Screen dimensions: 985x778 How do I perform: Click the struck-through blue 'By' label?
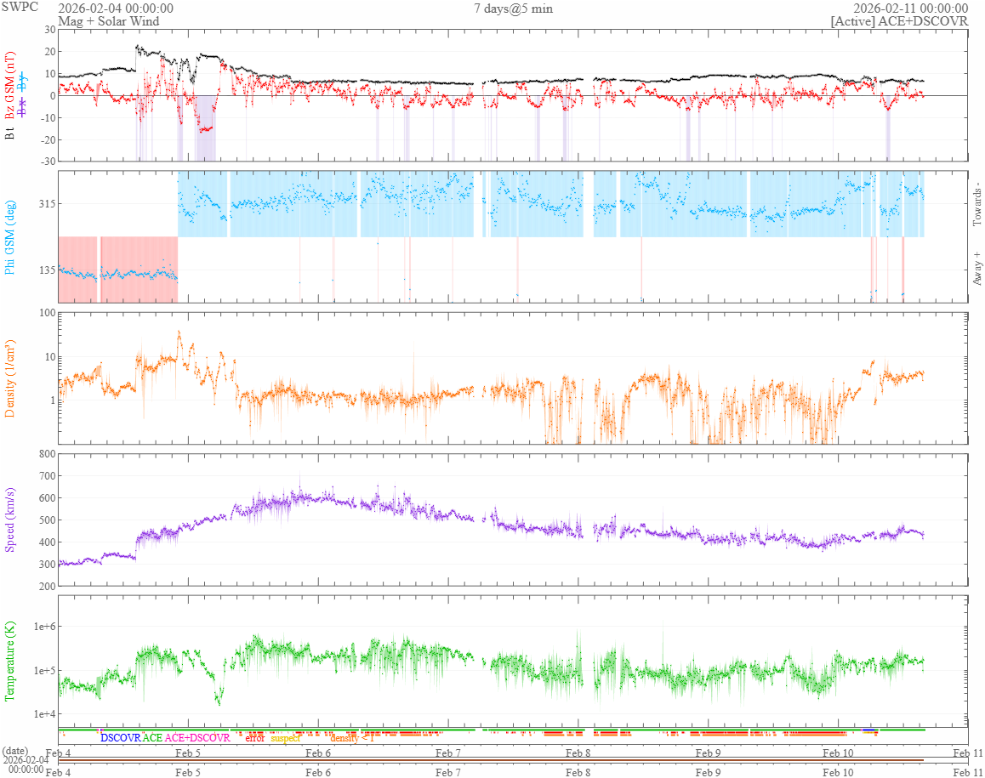[23, 82]
